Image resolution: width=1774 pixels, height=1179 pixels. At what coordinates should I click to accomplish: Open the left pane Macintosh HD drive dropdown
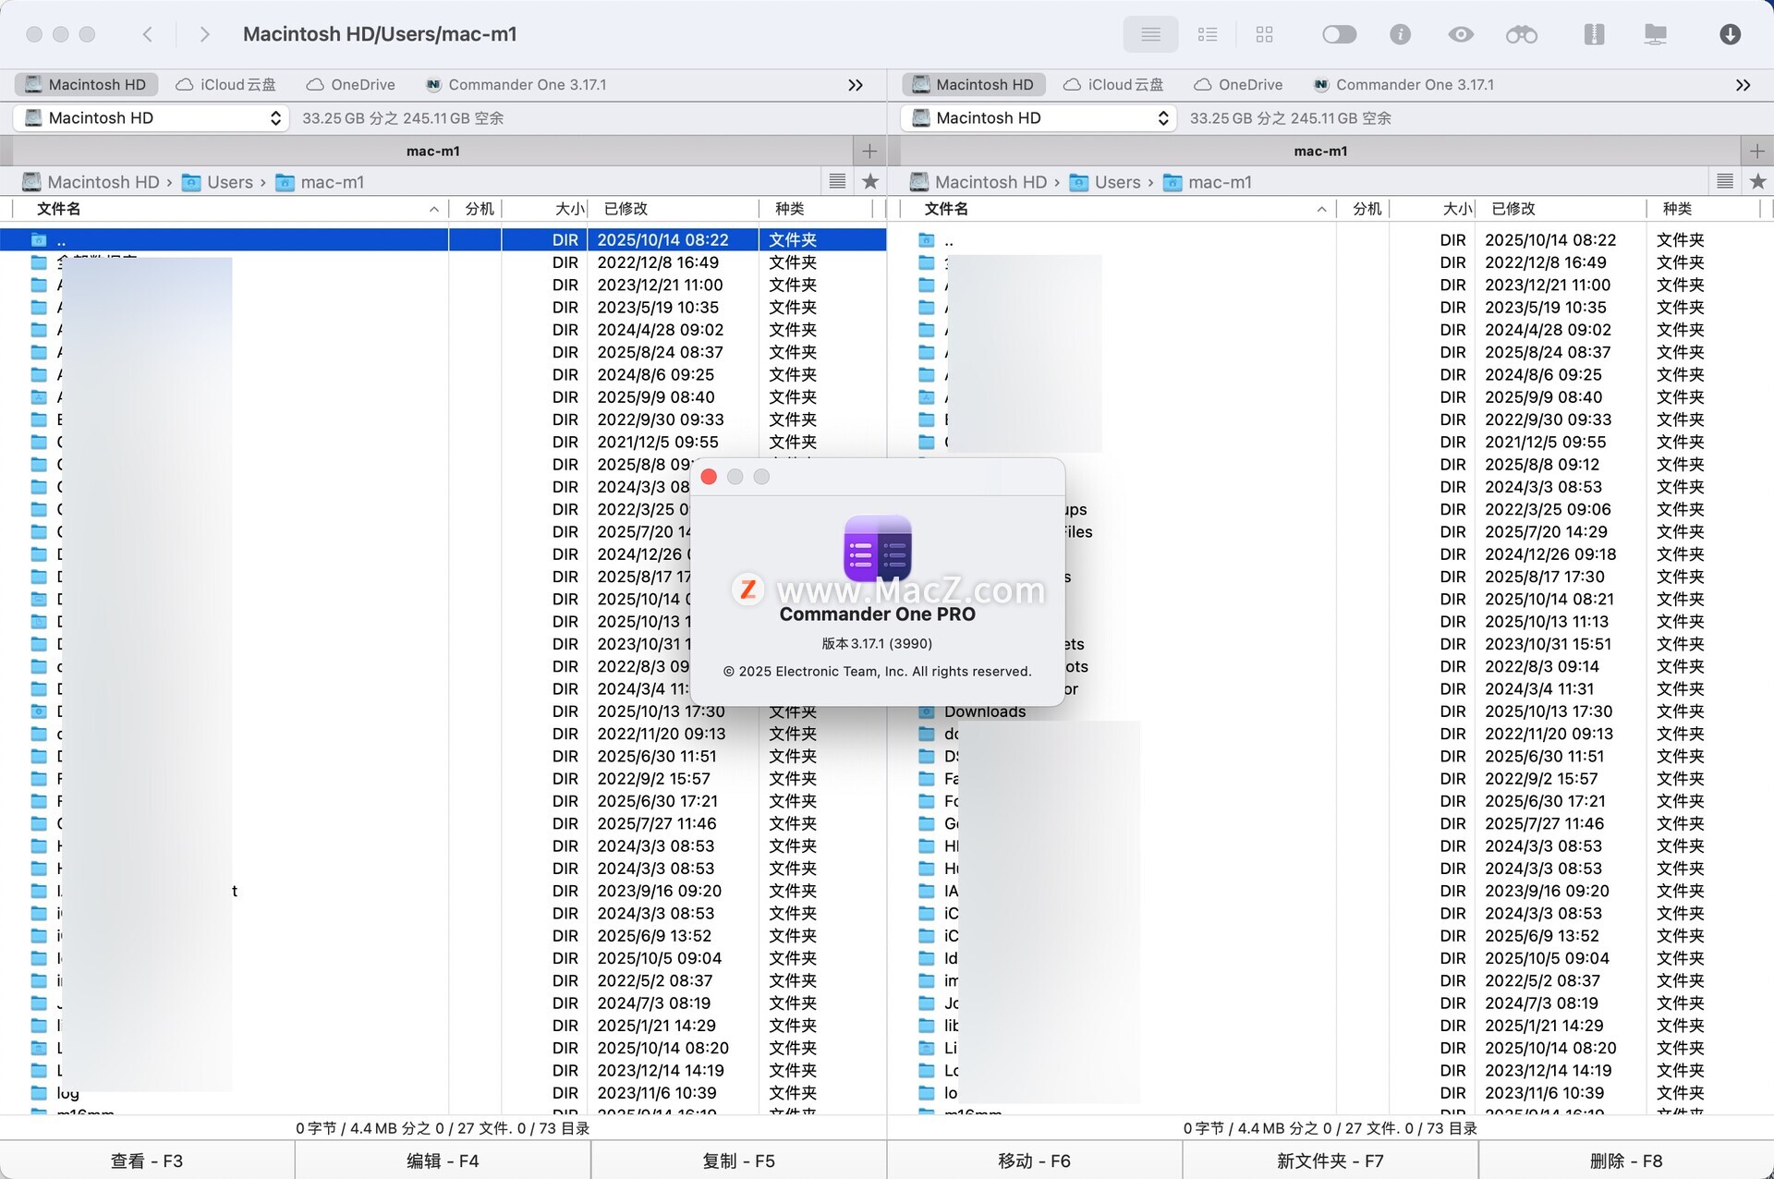(x=152, y=118)
